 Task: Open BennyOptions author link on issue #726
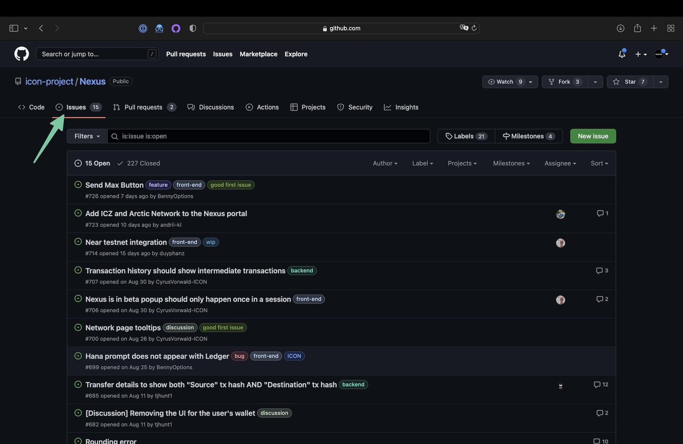click(x=175, y=196)
